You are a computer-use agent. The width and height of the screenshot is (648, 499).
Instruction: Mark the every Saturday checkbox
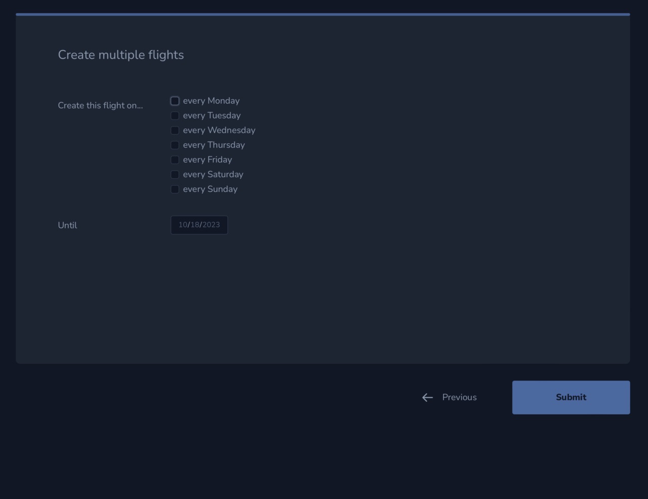tap(175, 175)
